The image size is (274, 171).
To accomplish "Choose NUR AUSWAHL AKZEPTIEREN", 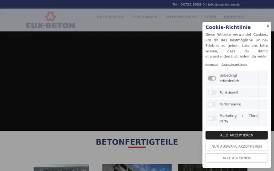I will coord(237,146).
